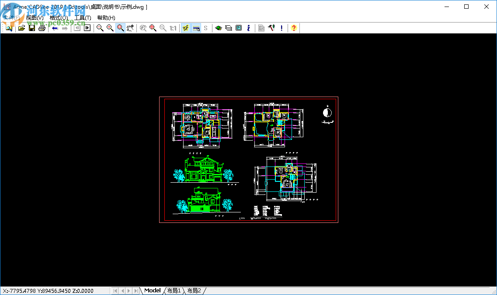Minimize the Acme CADSee window
497x295 pixels.
447,7
